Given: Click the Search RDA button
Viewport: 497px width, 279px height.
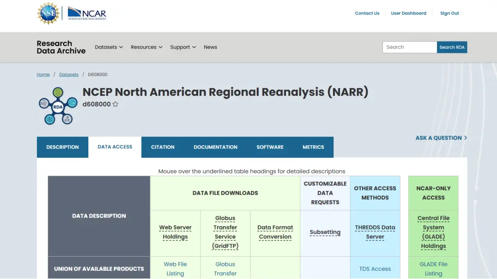Looking at the screenshot, I should (x=452, y=47).
